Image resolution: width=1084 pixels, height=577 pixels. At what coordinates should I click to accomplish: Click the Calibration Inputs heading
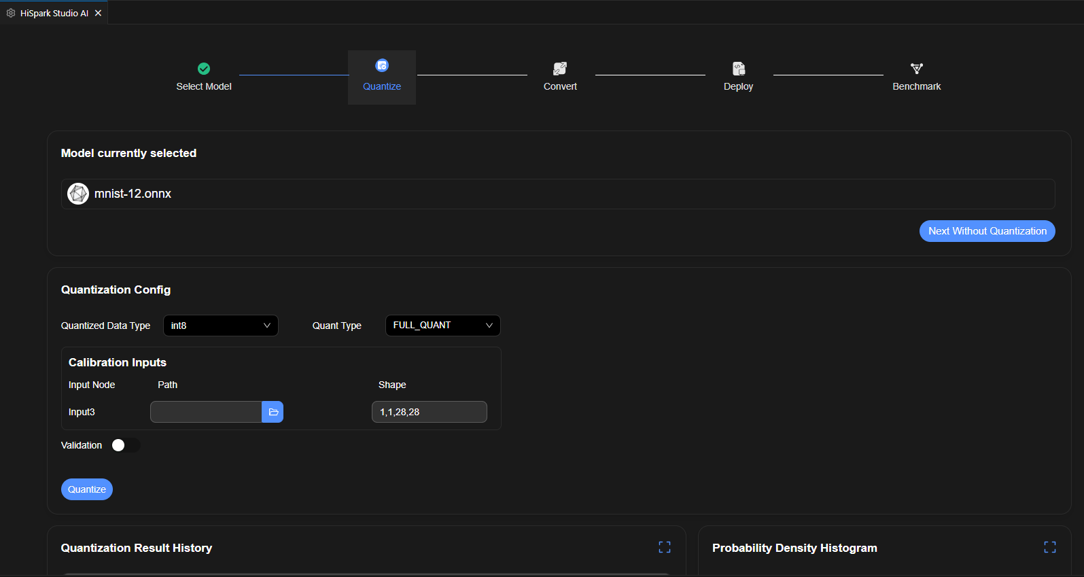[118, 362]
